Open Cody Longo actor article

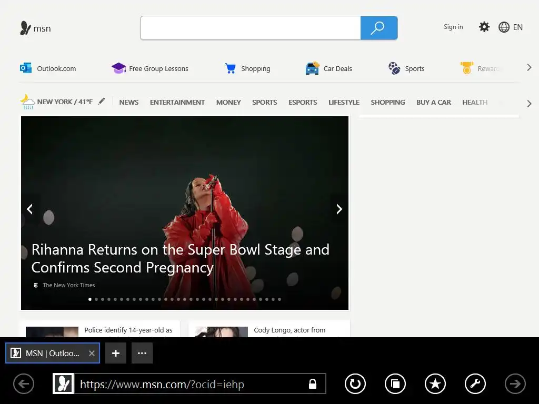point(290,330)
